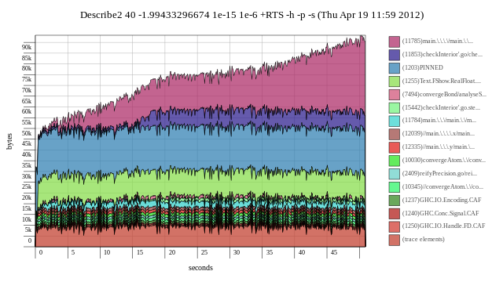
Task: Select the (10345)//convergeAtom legend swatch
Action: coord(395,187)
